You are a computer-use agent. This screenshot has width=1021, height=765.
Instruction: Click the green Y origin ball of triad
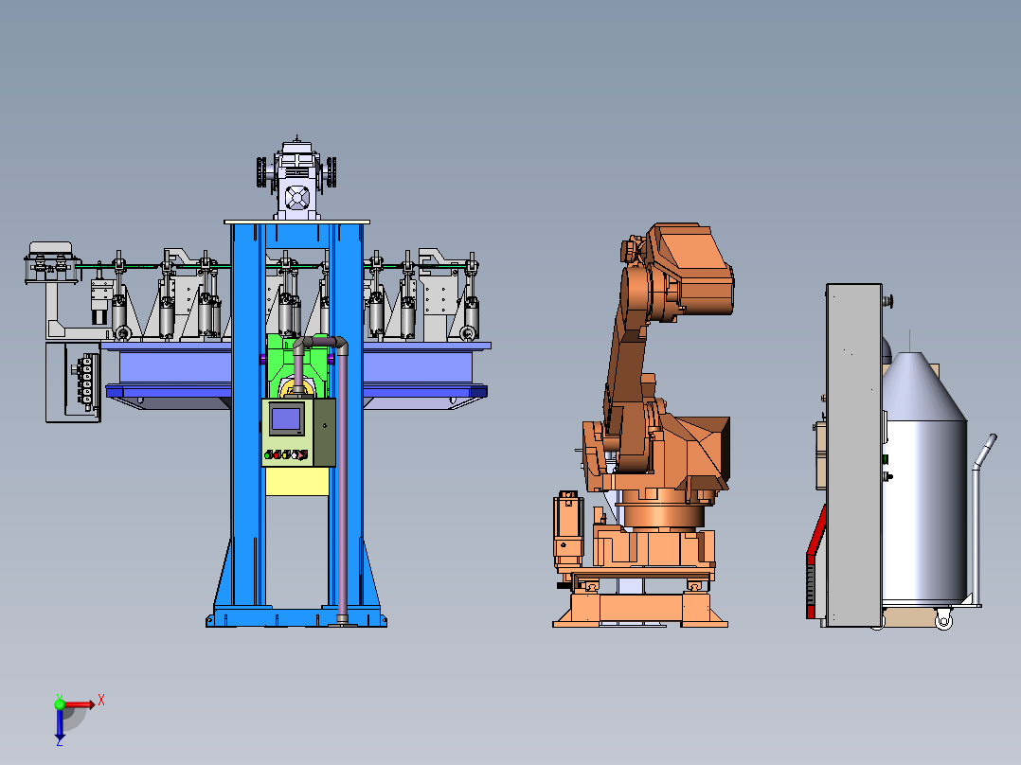[x=60, y=704]
